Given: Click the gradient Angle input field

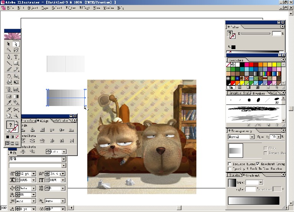Looking at the screenshot, I should (250, 189).
